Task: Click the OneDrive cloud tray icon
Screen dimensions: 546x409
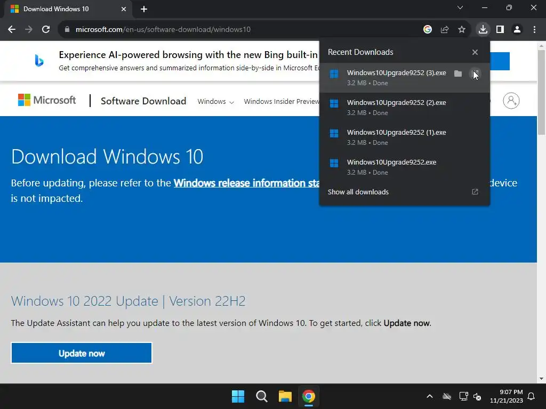Action: coord(447,396)
